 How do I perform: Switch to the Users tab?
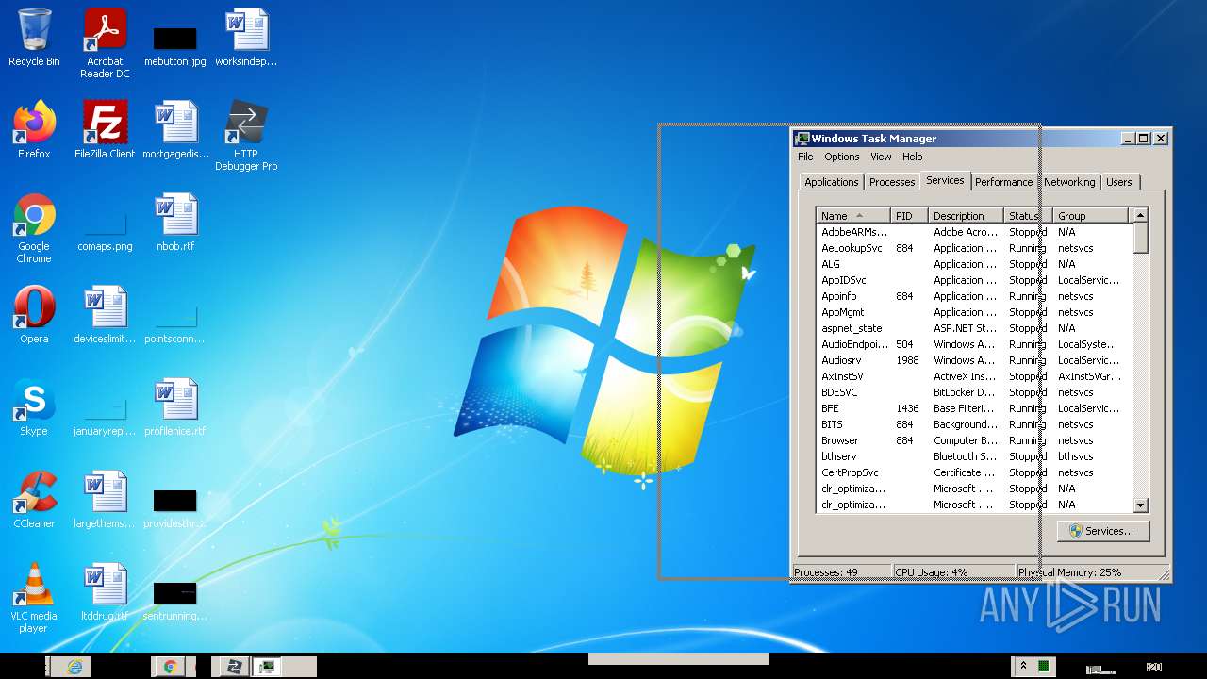[1119, 182]
